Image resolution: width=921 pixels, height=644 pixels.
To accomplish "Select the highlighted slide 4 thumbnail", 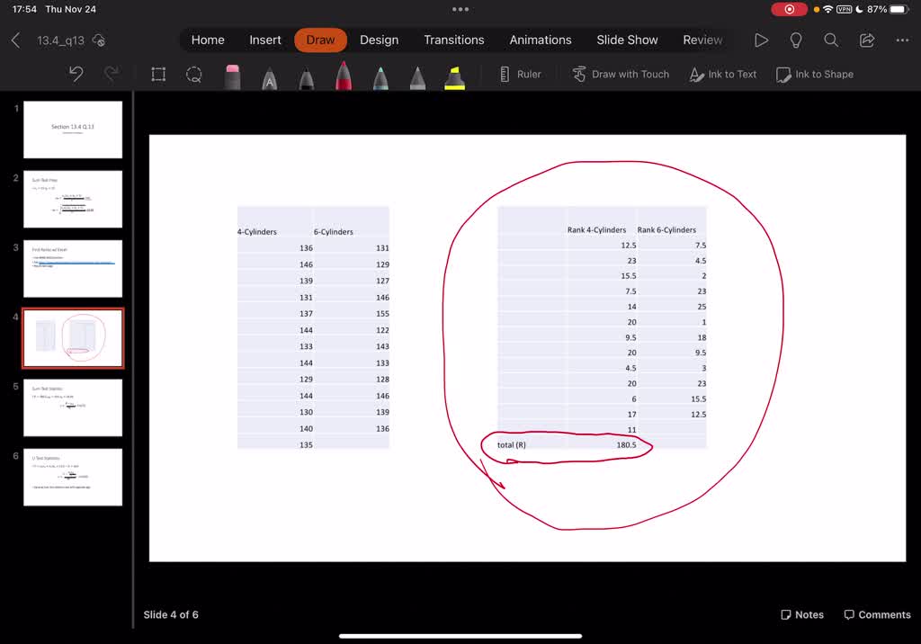I will 73,338.
